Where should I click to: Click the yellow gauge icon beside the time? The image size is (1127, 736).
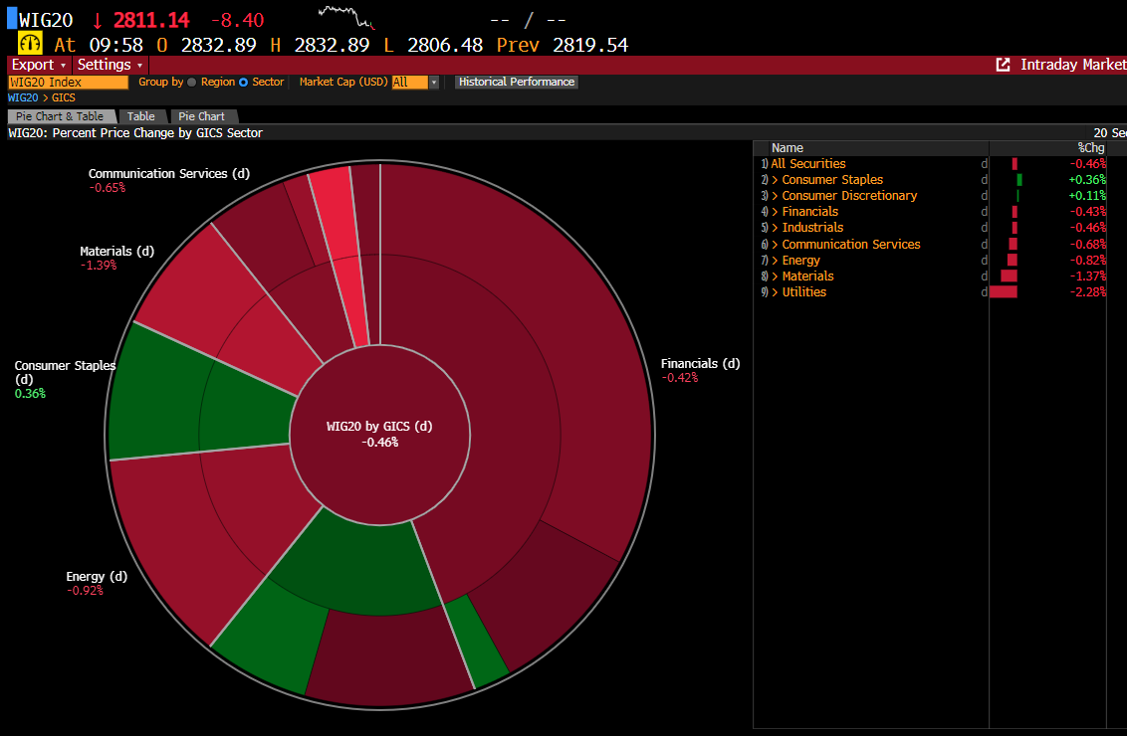30,44
